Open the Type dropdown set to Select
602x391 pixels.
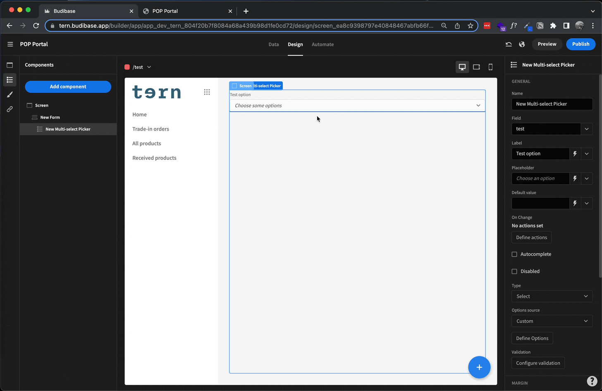pos(552,296)
